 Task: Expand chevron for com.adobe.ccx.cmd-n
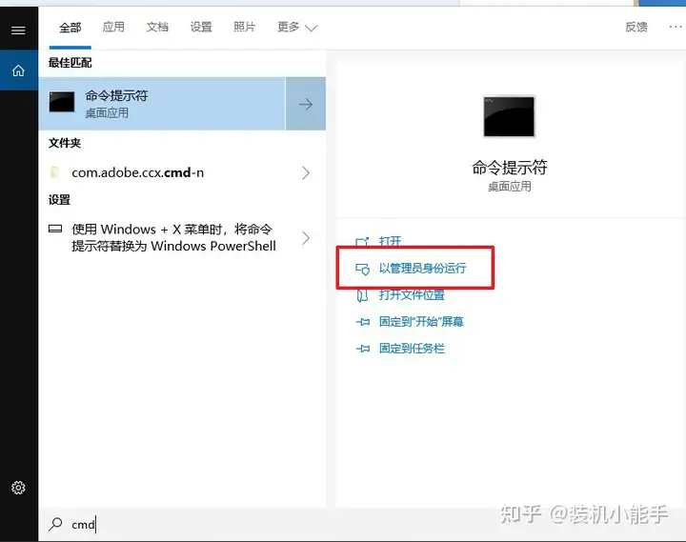click(306, 172)
